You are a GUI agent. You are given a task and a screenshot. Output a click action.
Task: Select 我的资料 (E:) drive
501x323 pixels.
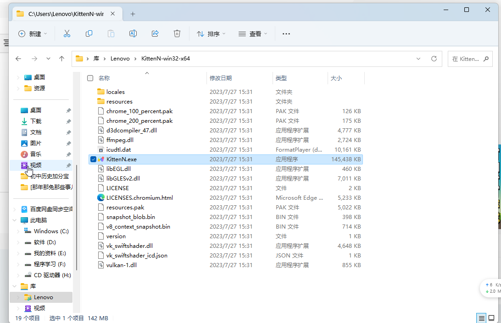click(50, 253)
